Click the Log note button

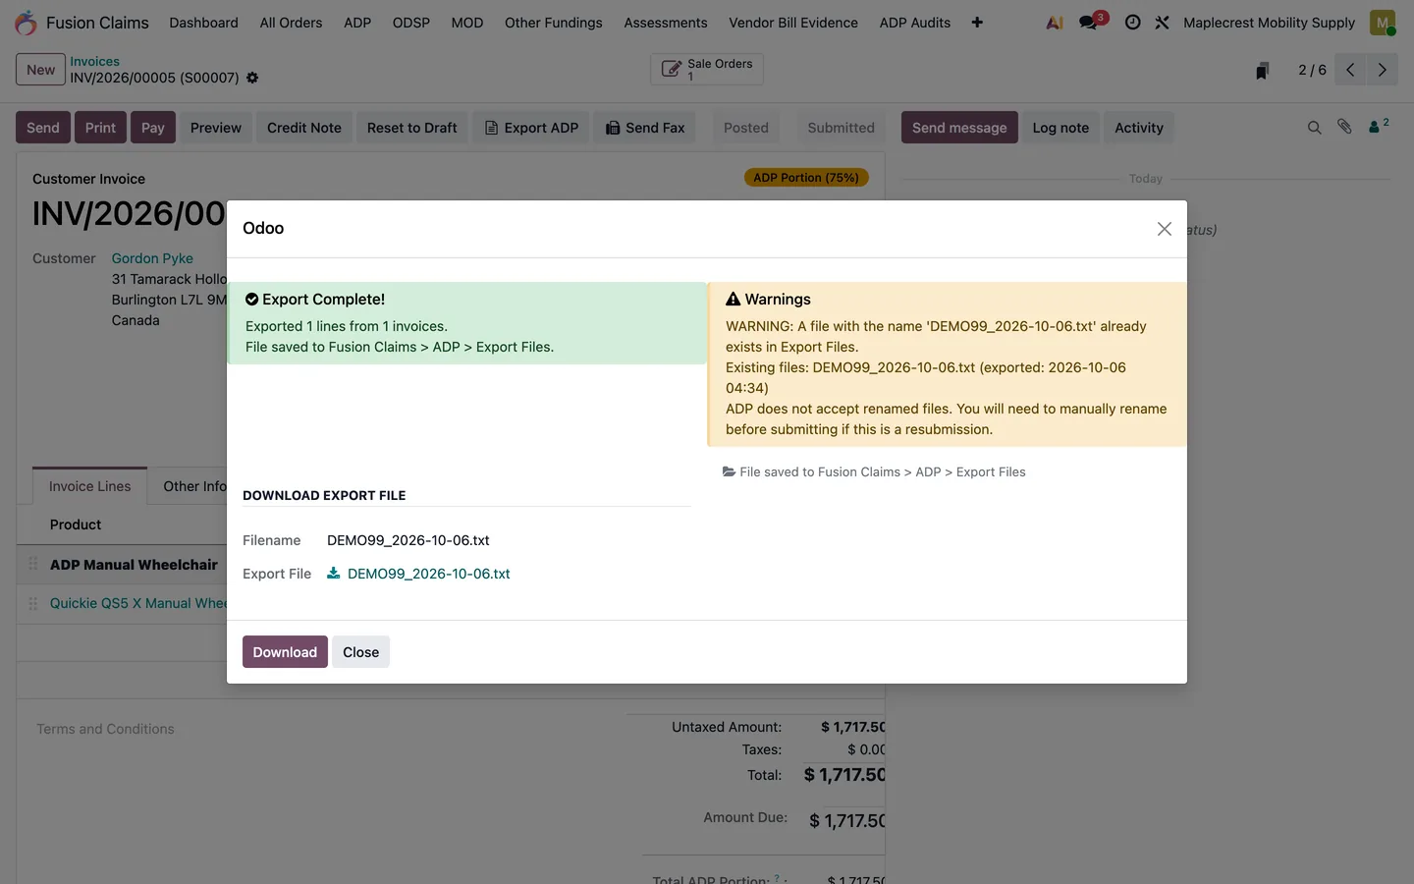tap(1060, 128)
